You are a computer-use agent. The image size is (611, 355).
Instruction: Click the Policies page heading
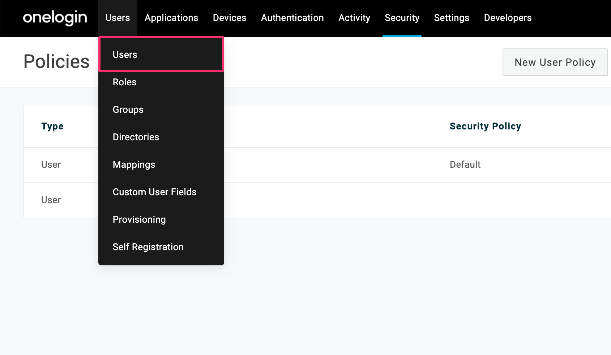click(56, 61)
